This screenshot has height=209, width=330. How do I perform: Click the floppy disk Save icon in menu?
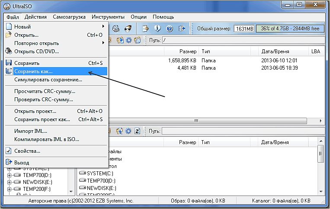click(9, 63)
